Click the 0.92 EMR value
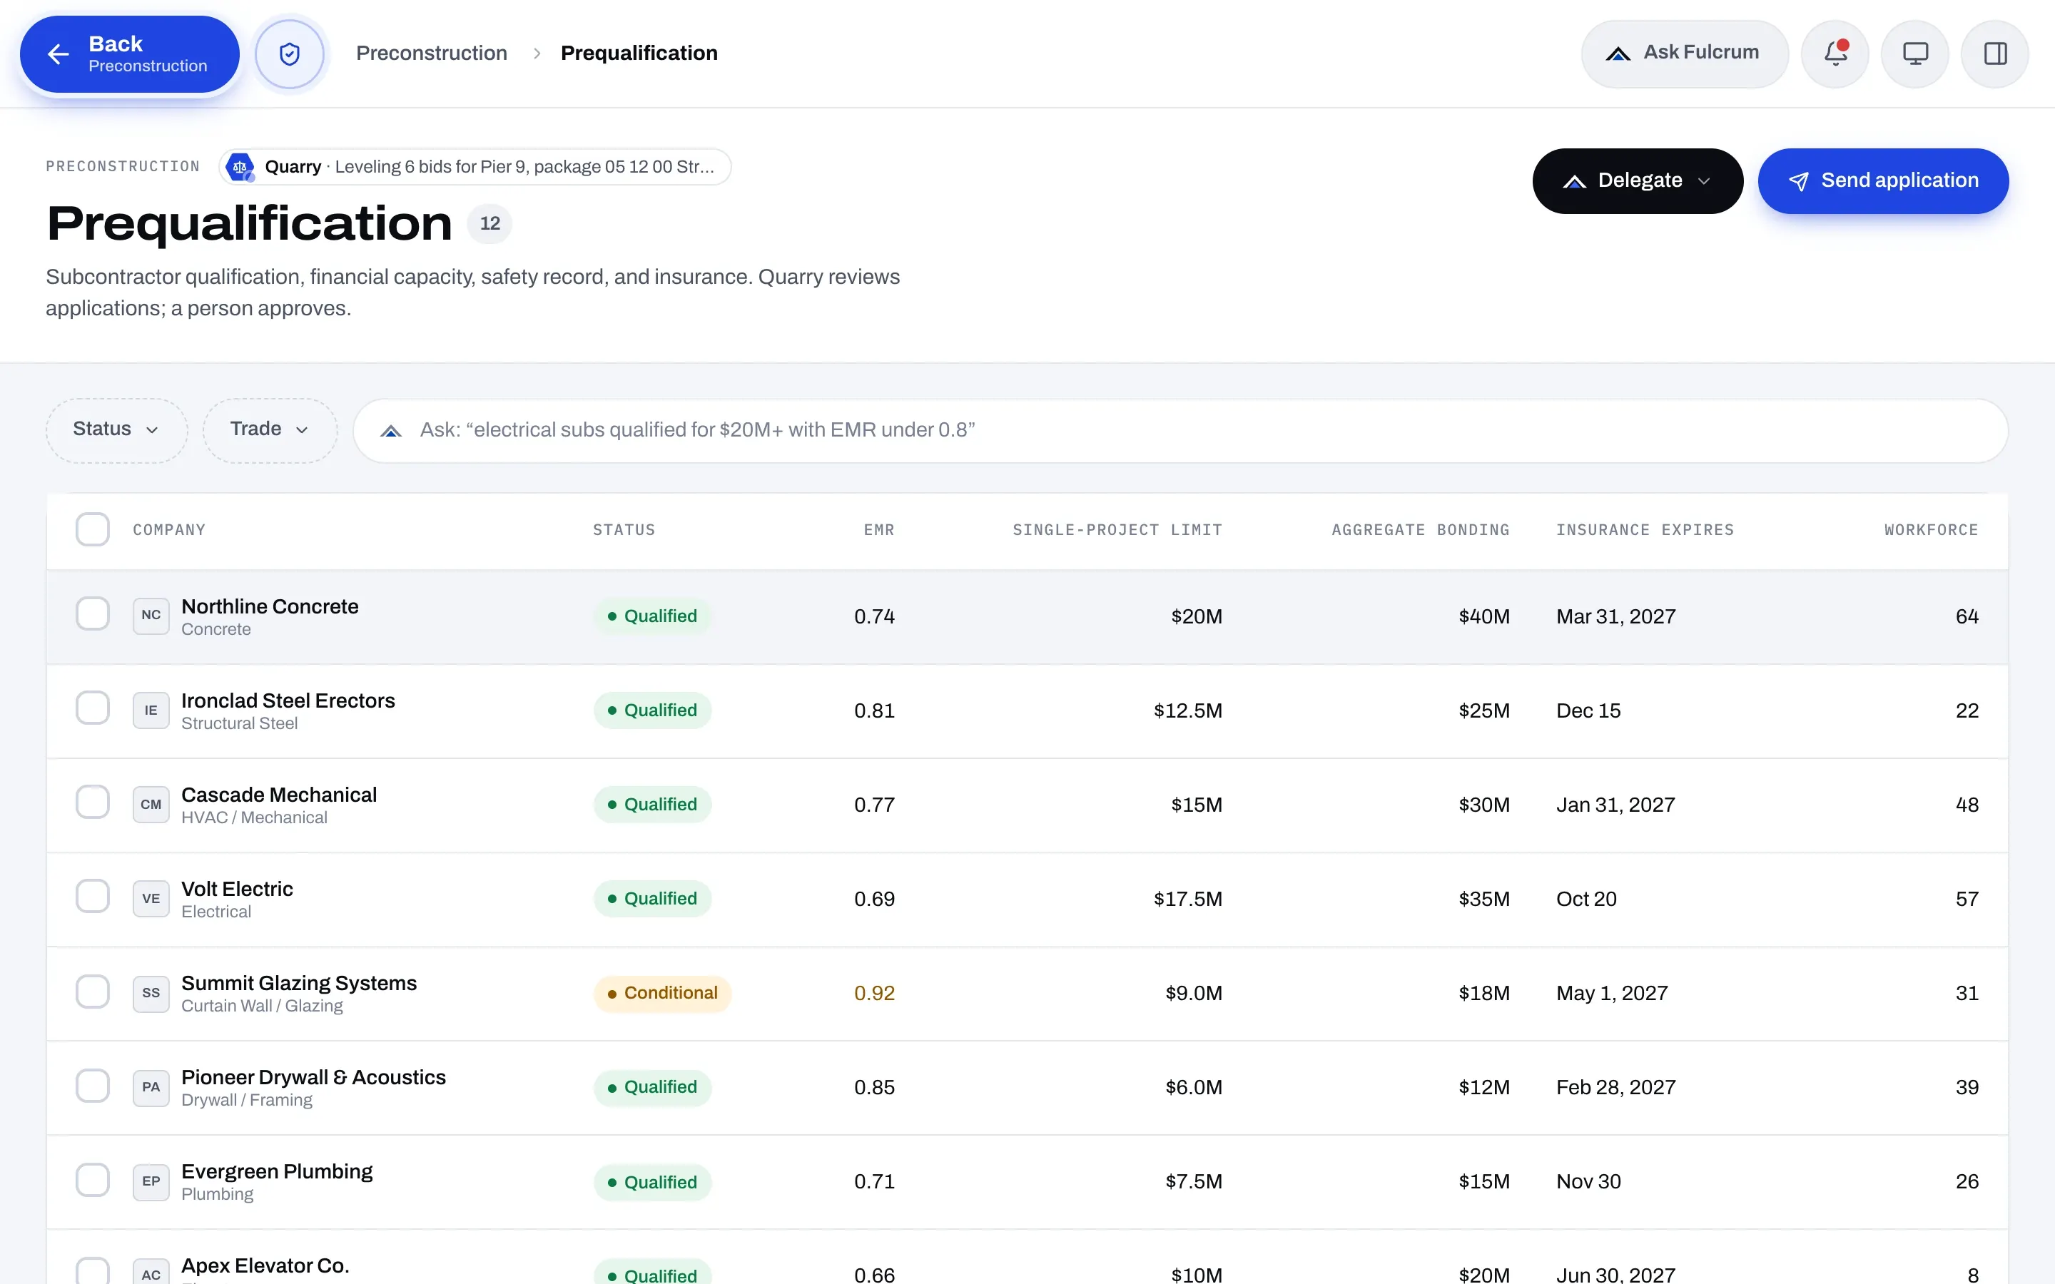 [874, 994]
